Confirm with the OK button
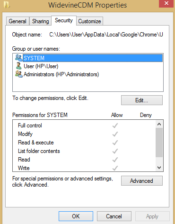175x224 pixels. click(x=76, y=216)
